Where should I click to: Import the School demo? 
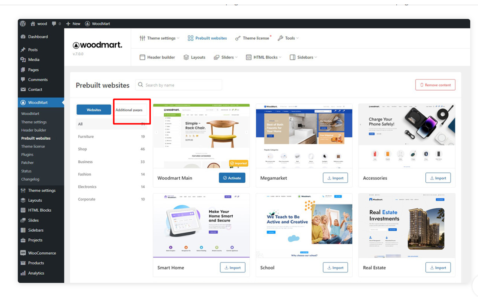335,268
